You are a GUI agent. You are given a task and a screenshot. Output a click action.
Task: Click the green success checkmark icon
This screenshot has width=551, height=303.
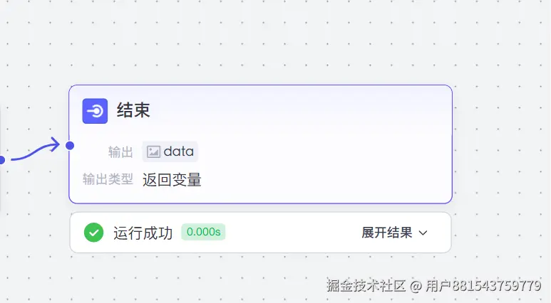[x=93, y=233]
